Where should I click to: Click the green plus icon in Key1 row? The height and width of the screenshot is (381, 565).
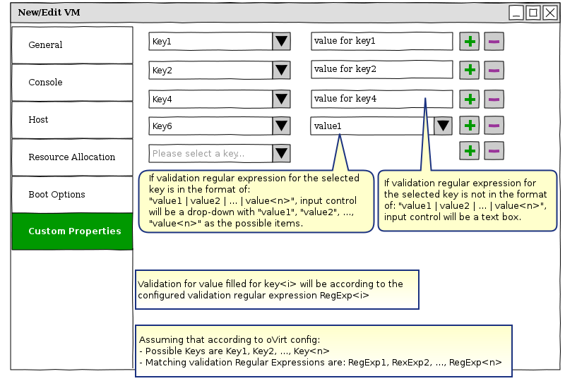[x=470, y=42]
